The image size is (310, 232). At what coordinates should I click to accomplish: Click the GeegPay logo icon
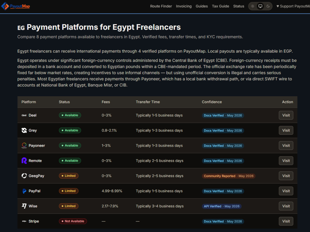[24, 176]
